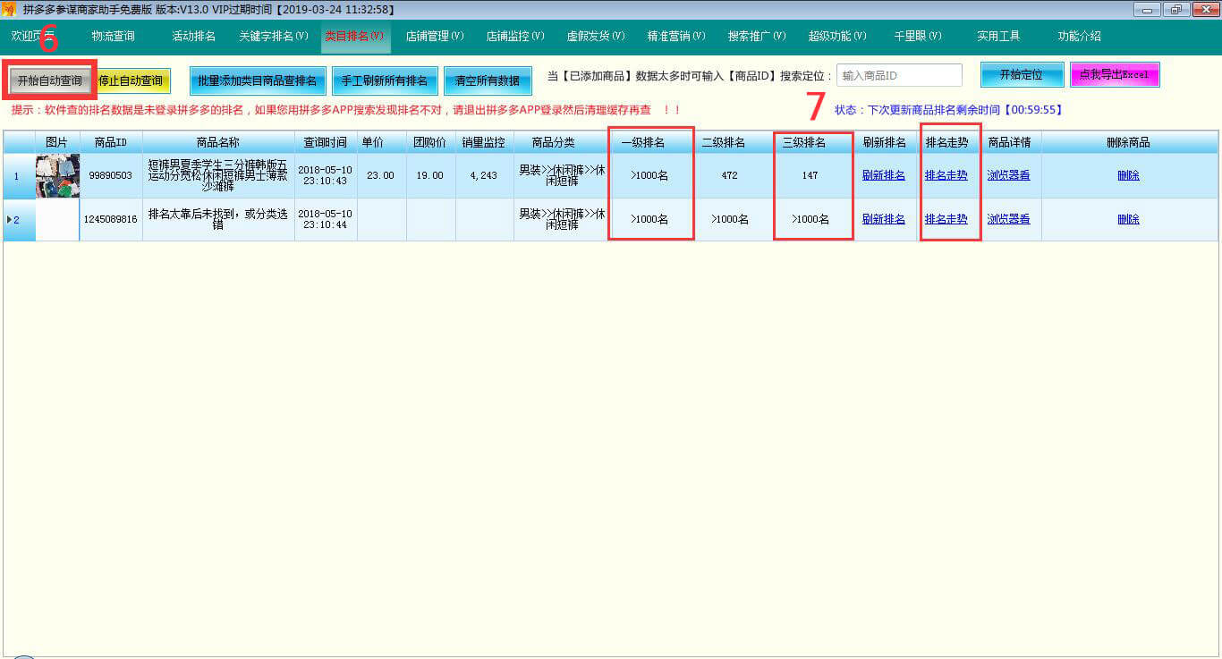The width and height of the screenshot is (1222, 659).
Task: Click query time cell 2018-05-10 23:10:43
Action: 326,175
